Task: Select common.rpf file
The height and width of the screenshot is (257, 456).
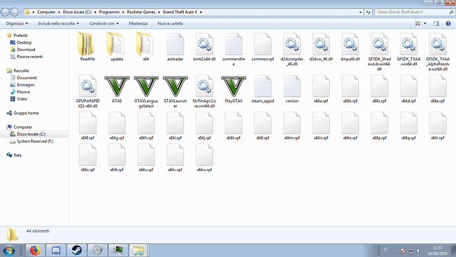Action: 262,46
